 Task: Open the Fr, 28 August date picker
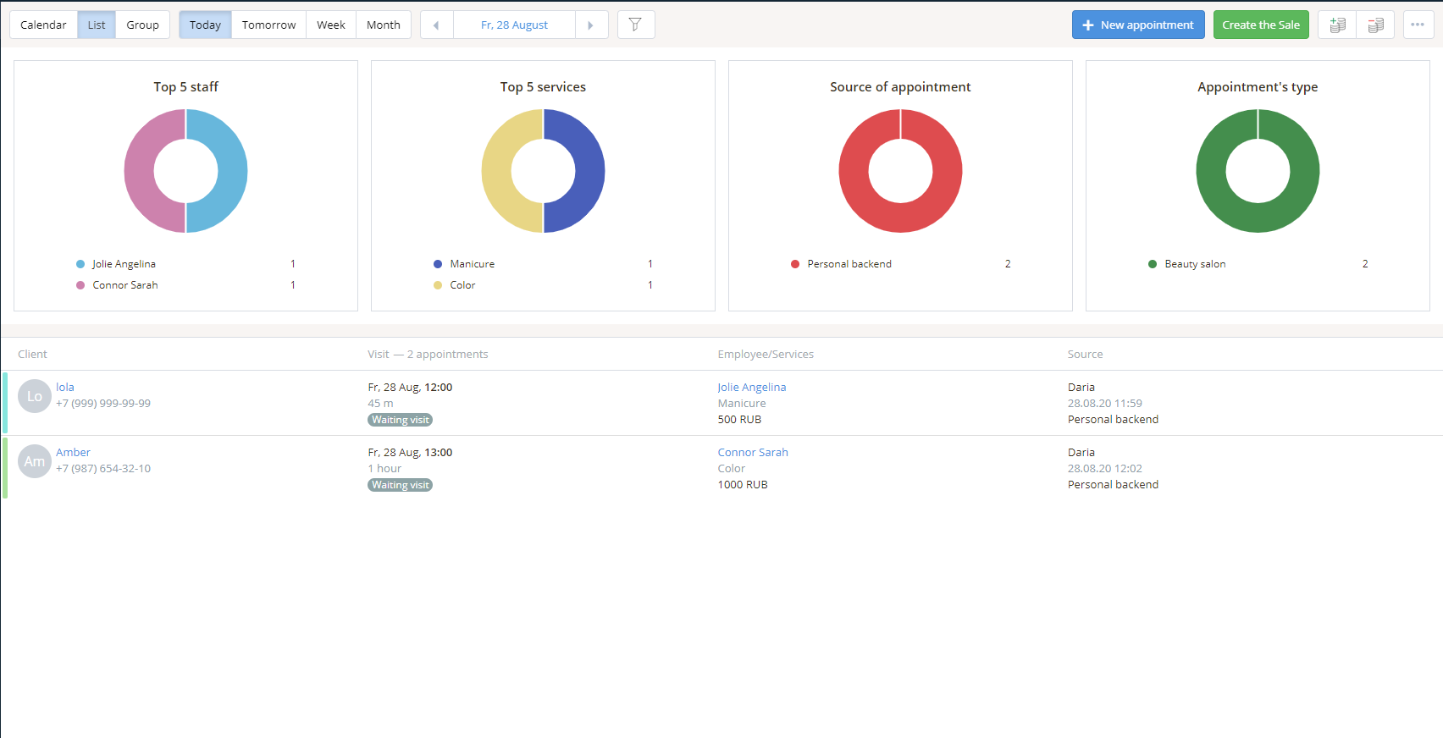click(514, 25)
